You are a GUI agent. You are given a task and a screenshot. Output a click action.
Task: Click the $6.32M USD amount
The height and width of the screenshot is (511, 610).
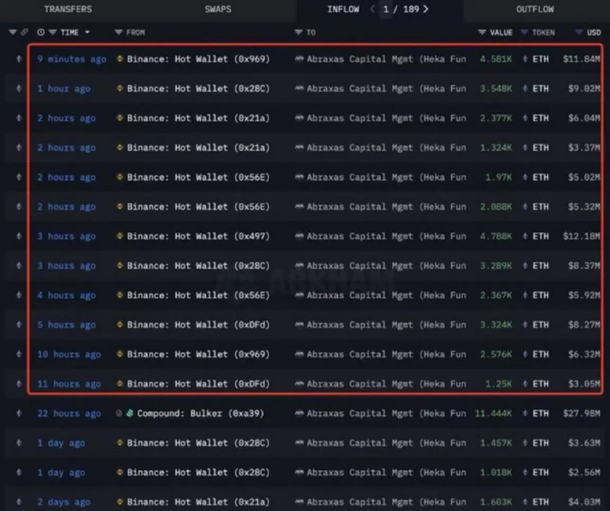[584, 354]
